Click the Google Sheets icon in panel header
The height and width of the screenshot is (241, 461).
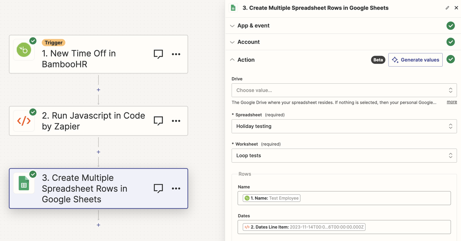click(x=233, y=8)
